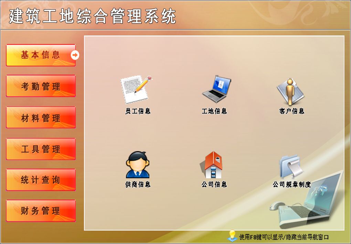Select the 基本信息 menu button
Screen dimensions: 351x244
(x=41, y=55)
